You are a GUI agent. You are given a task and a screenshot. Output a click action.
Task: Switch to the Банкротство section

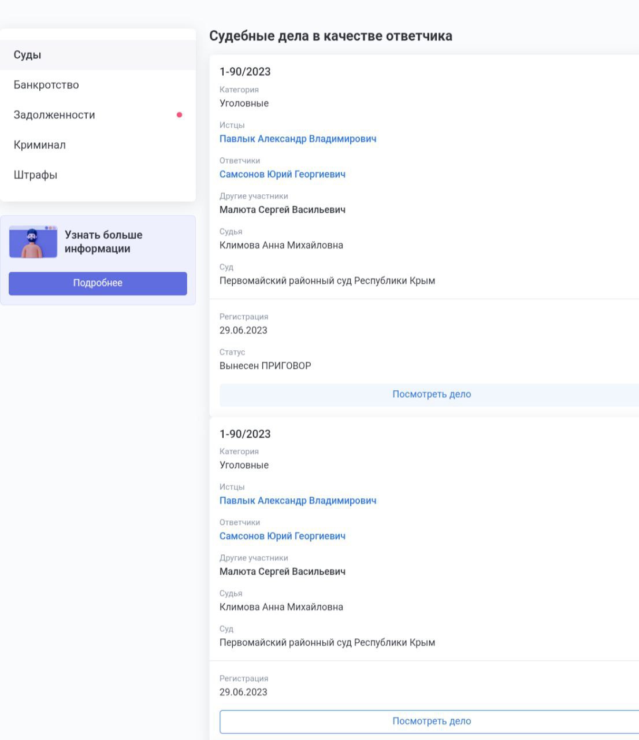click(x=98, y=85)
